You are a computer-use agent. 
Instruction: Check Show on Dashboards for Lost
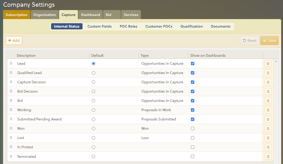pyautogui.click(x=192, y=138)
